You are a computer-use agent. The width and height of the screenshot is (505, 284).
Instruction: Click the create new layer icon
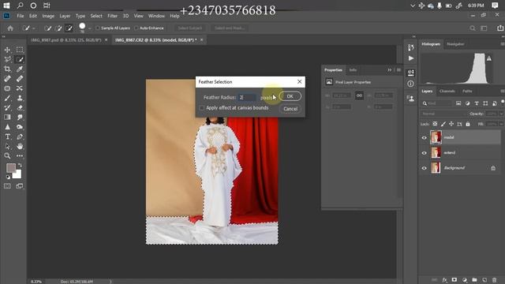pos(484,280)
